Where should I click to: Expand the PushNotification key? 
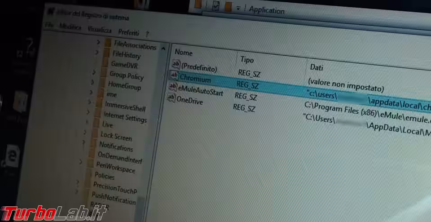click(76, 192)
